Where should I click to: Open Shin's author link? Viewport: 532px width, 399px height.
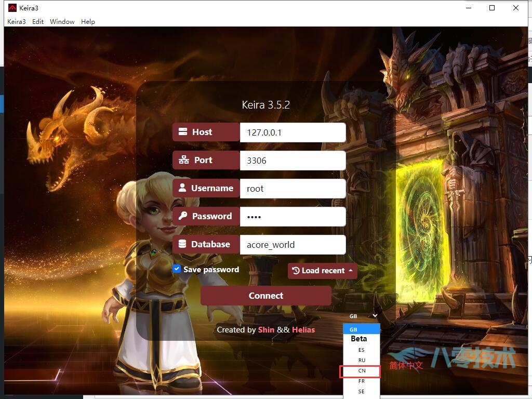coord(266,330)
